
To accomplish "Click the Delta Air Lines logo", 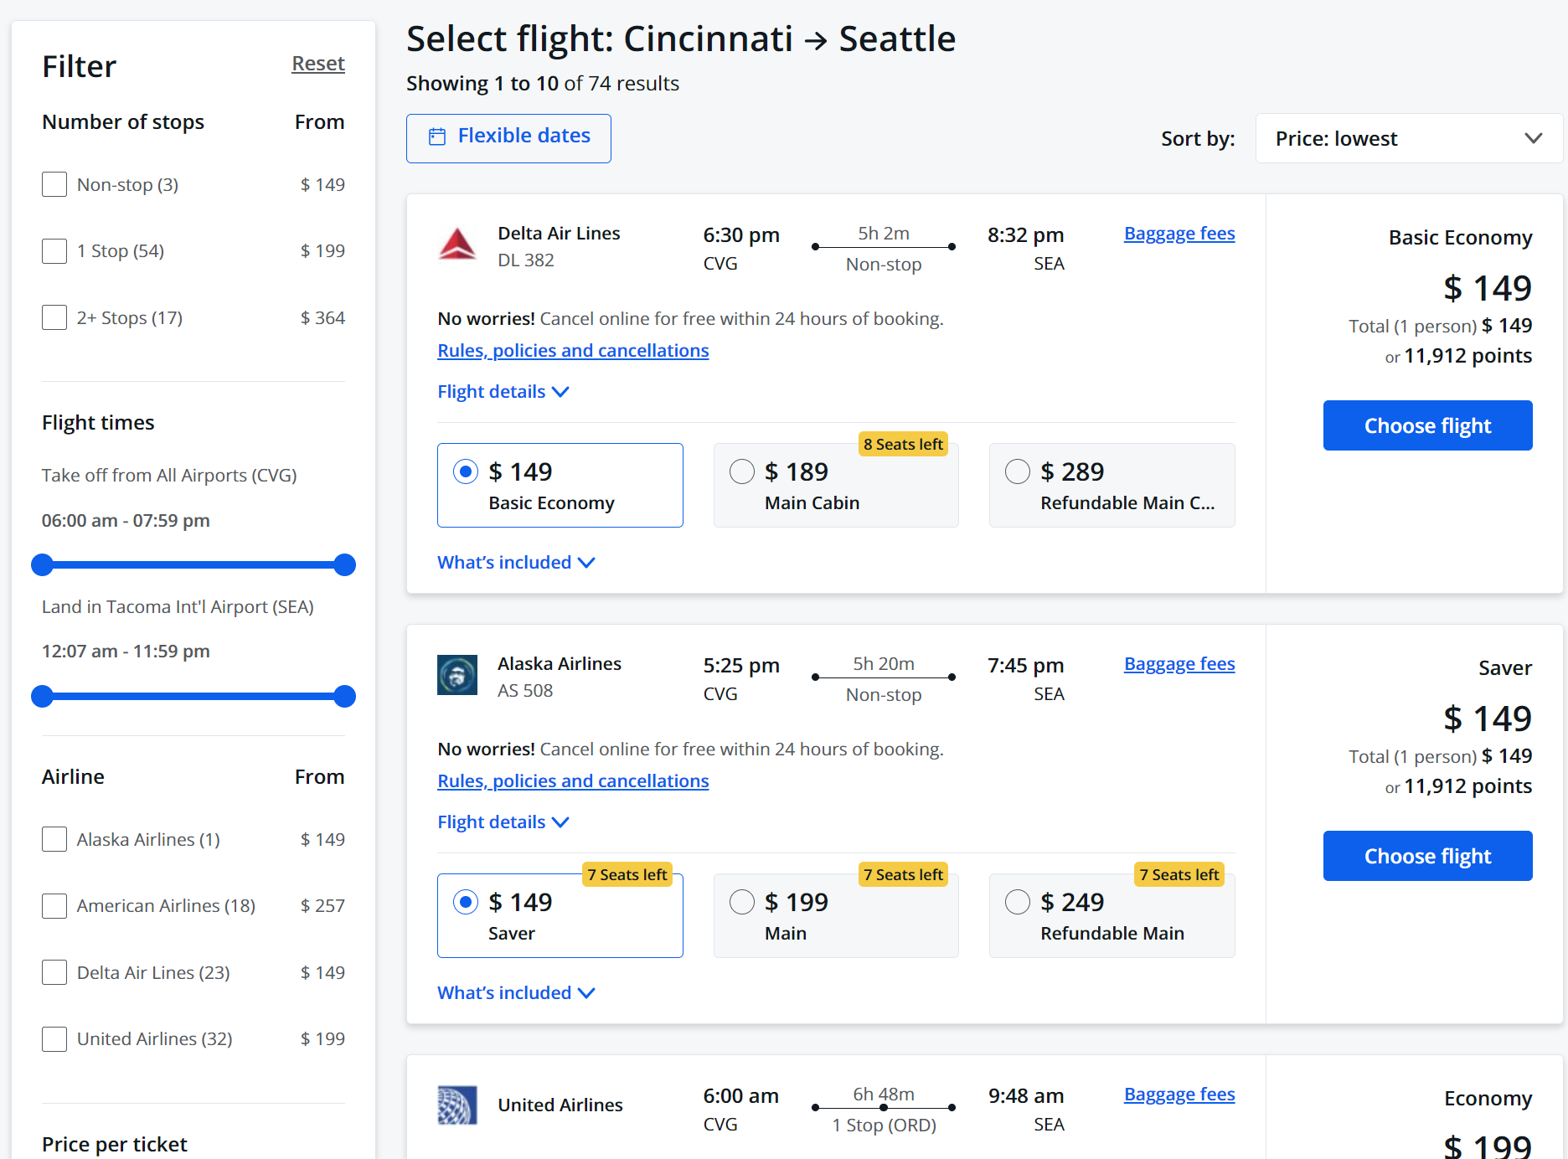I will (457, 245).
